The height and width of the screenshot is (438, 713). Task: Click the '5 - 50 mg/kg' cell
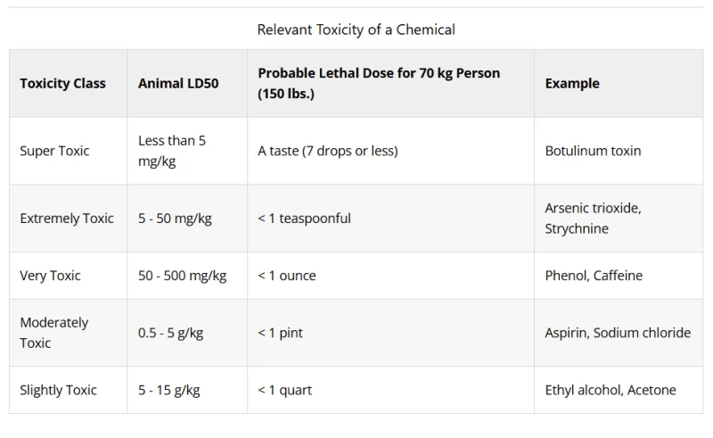coord(175,219)
